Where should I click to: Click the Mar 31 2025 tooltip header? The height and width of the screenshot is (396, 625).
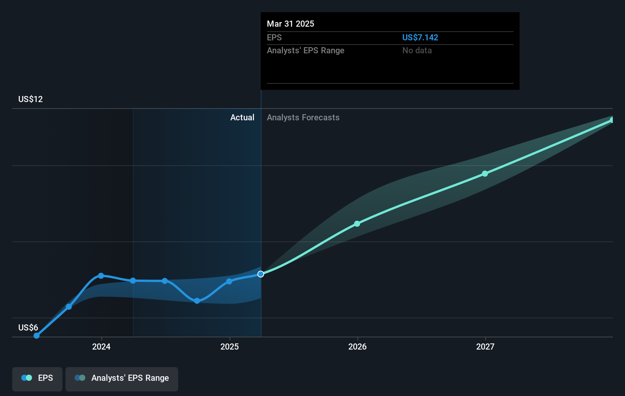pyautogui.click(x=290, y=24)
